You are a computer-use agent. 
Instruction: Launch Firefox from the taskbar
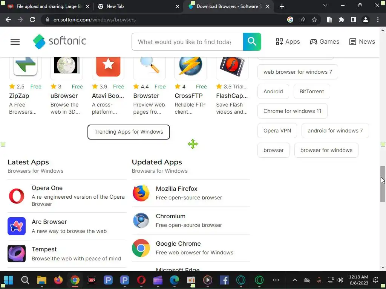(58, 280)
